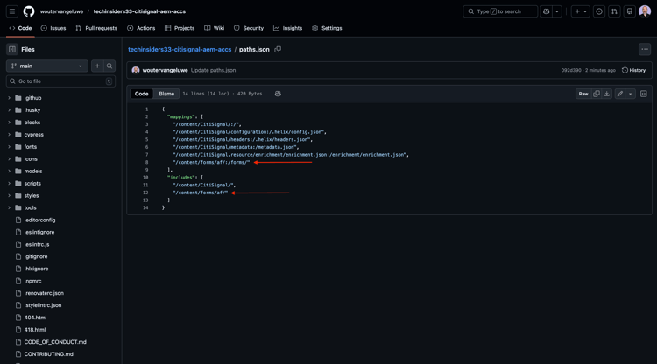Open the 404.html file
The height and width of the screenshot is (364, 657).
pyautogui.click(x=35, y=318)
